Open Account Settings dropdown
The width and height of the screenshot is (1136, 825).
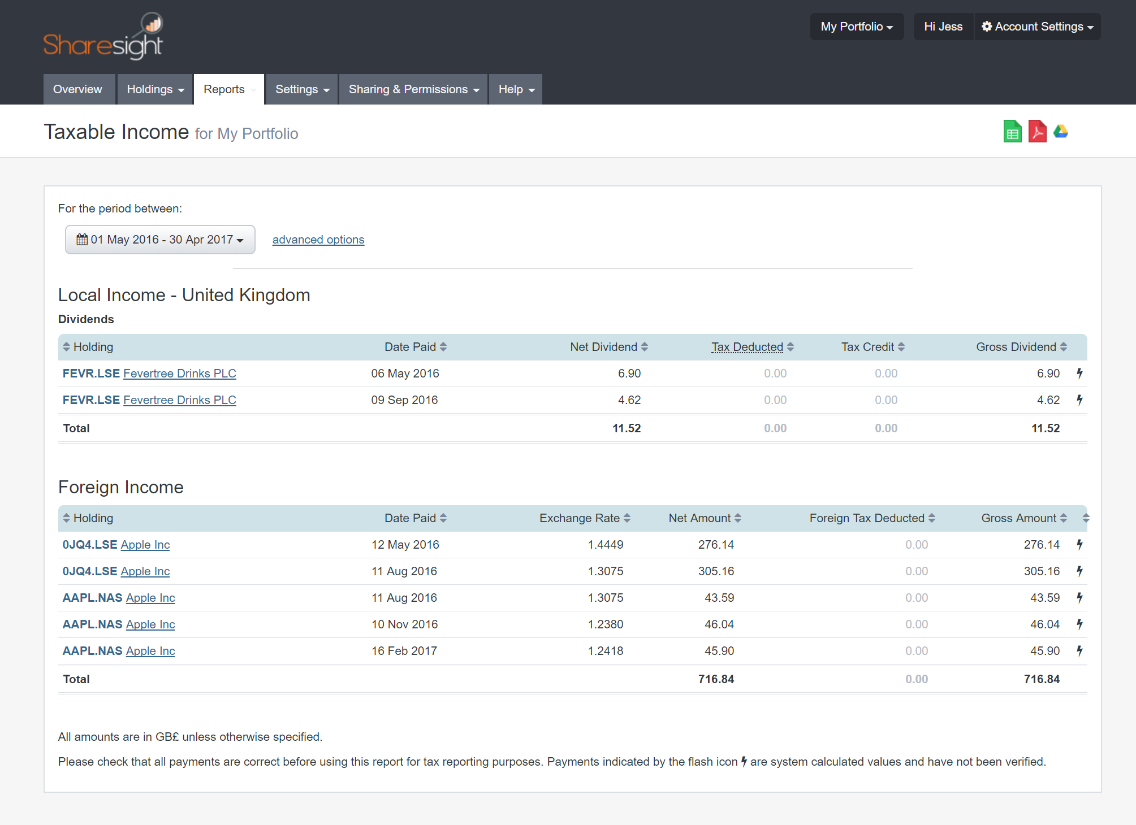tap(1037, 27)
